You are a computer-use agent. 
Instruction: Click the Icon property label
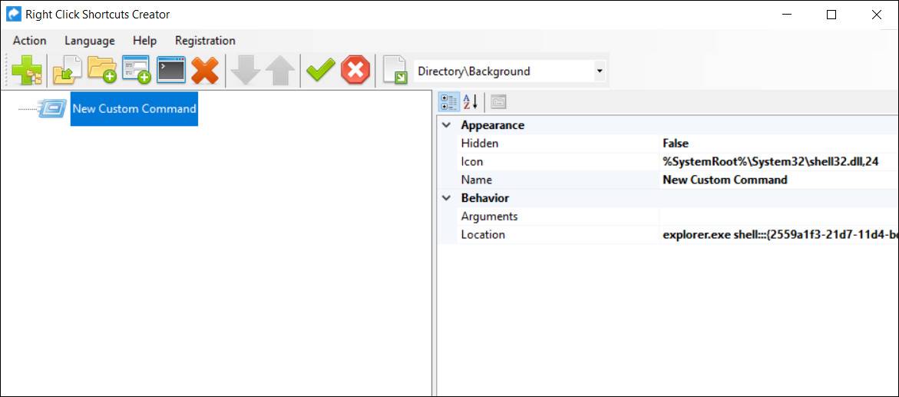click(472, 162)
